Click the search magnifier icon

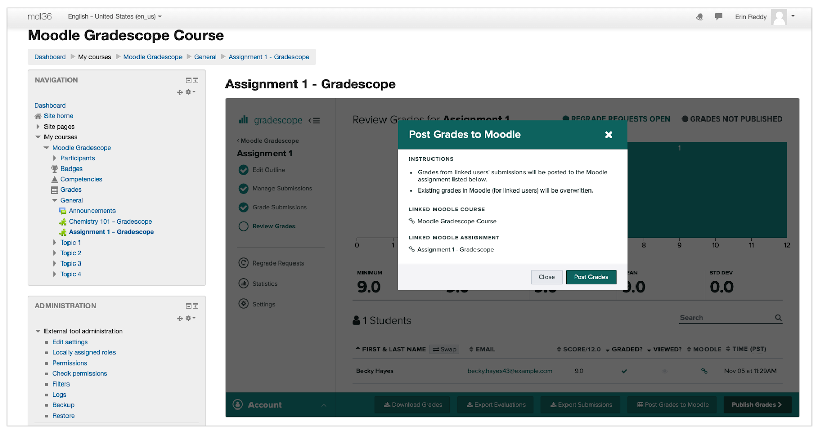pyautogui.click(x=778, y=318)
